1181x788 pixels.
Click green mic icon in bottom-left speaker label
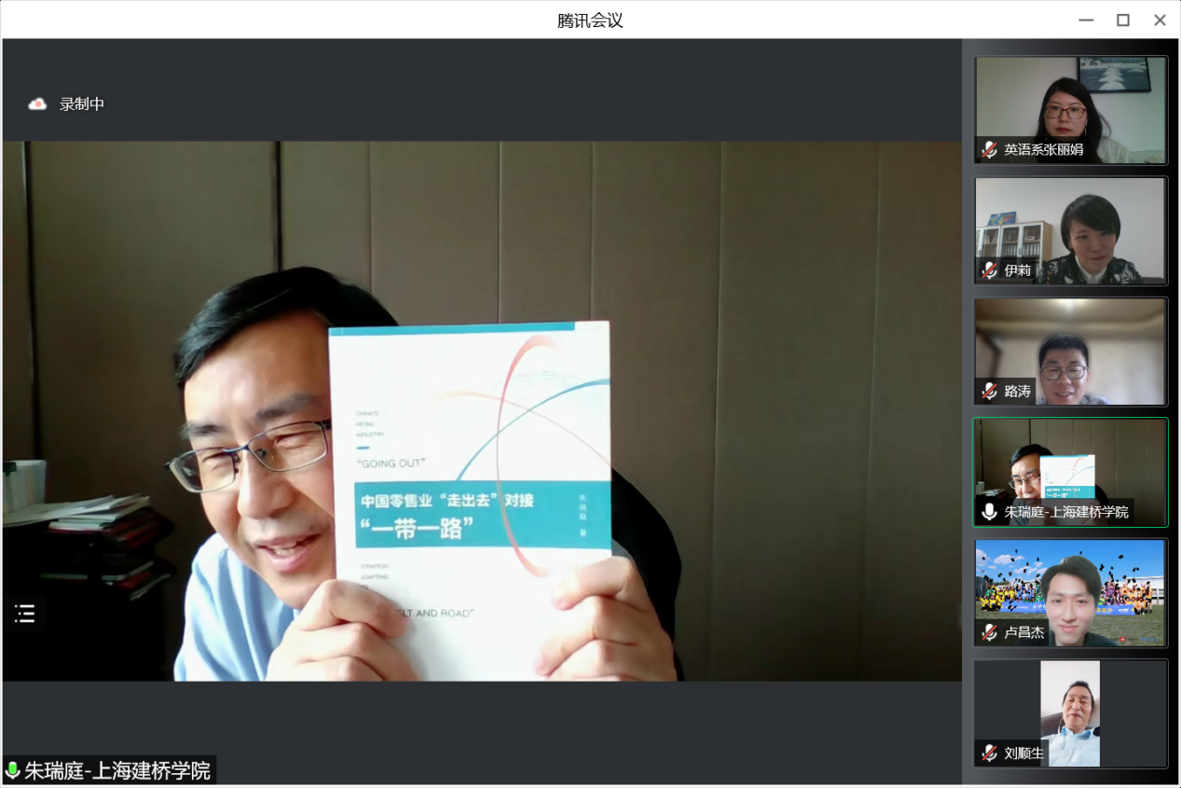[13, 770]
